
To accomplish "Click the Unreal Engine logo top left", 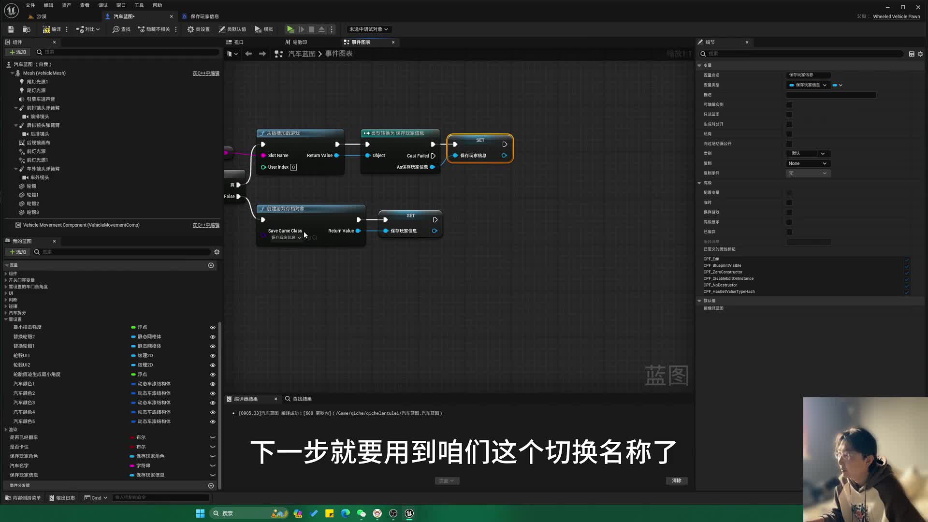I will pyautogui.click(x=11, y=10).
